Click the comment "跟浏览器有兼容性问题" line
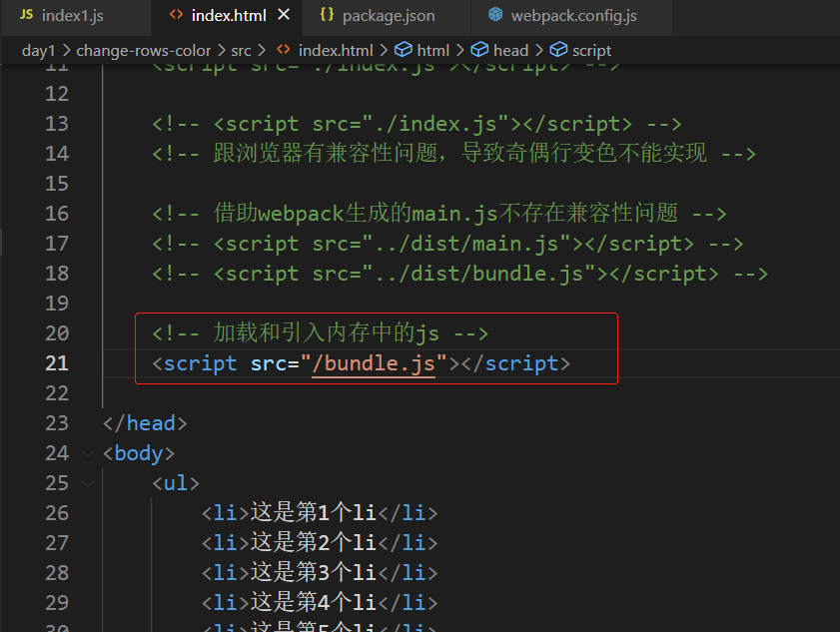 pyautogui.click(x=453, y=154)
